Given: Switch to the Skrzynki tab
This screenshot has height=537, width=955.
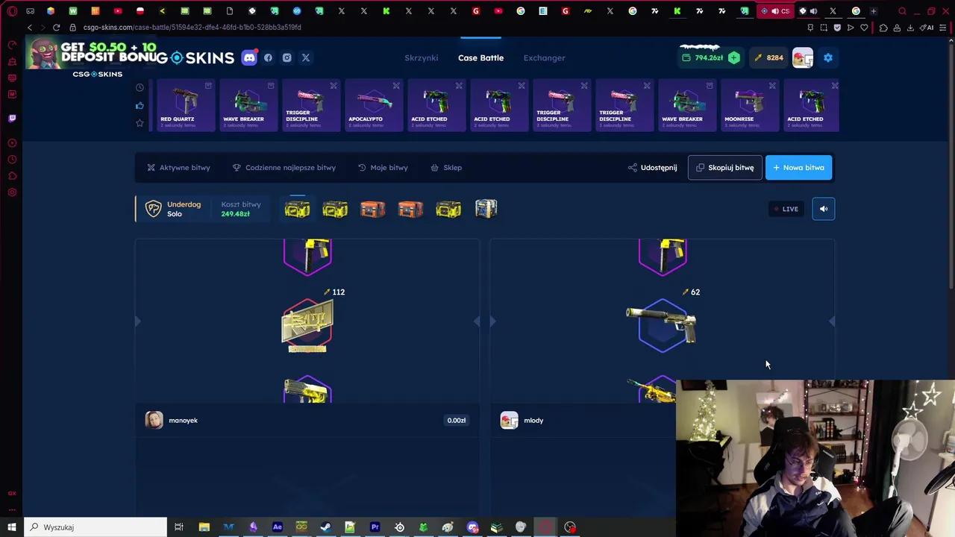Looking at the screenshot, I should pyautogui.click(x=421, y=57).
